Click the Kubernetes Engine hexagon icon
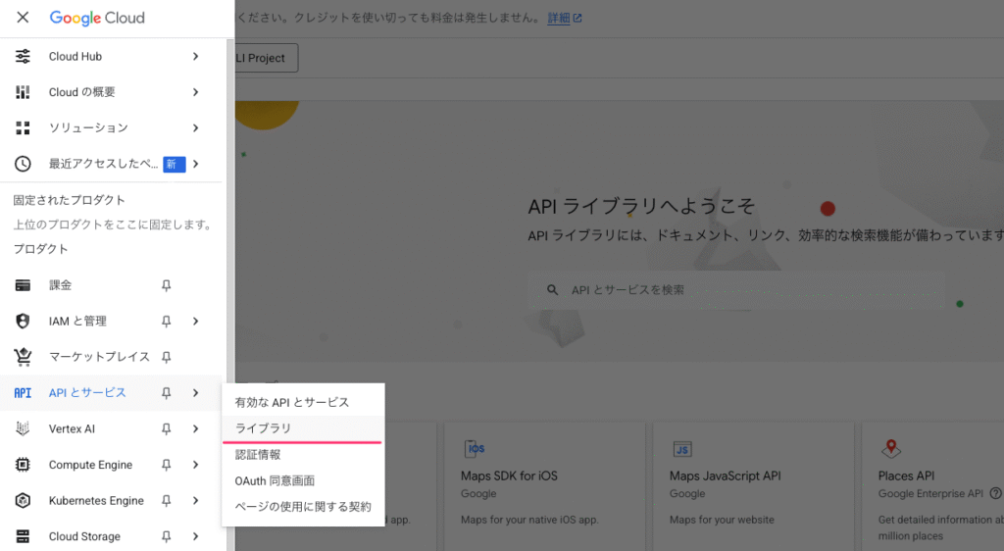 tap(23, 500)
